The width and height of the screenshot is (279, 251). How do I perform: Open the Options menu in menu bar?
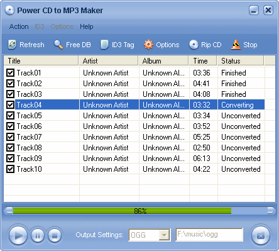[62, 26]
